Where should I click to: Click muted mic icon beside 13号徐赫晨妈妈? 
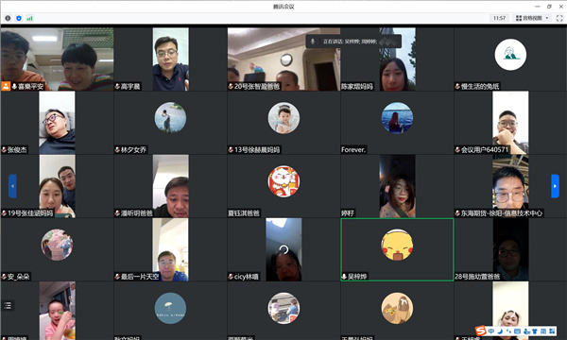231,149
